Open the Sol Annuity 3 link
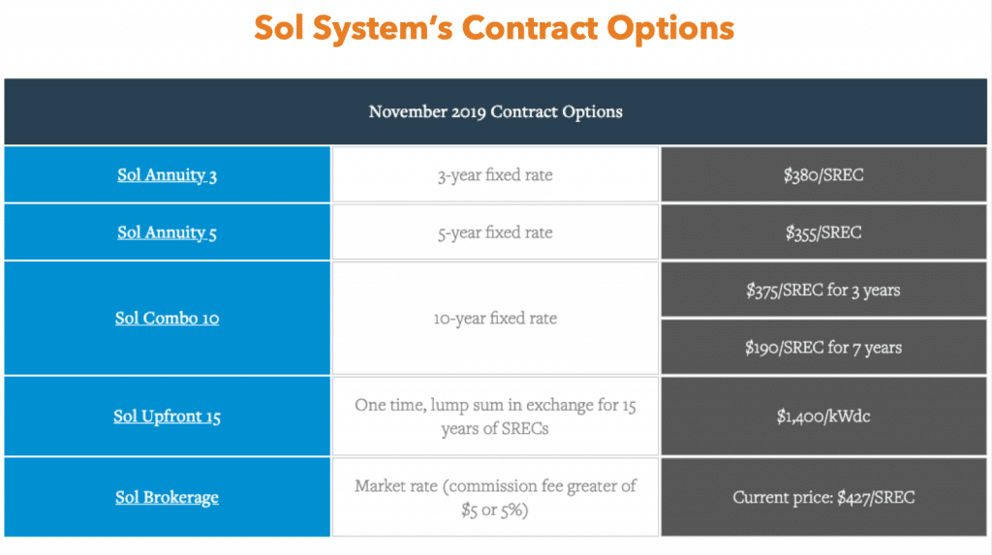 (x=167, y=175)
